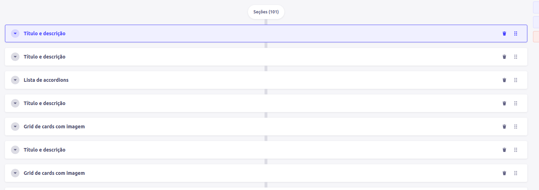Click trash icon on Lista de accordions row
The width and height of the screenshot is (539, 190).
[x=504, y=80]
